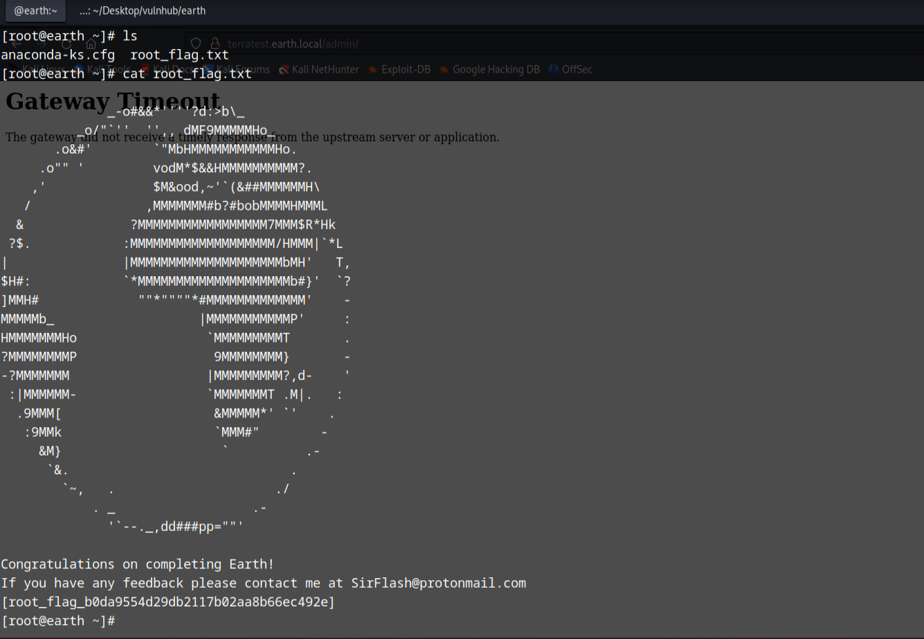Click the 'Congratulations on completing Earth!' line

pyautogui.click(x=137, y=564)
